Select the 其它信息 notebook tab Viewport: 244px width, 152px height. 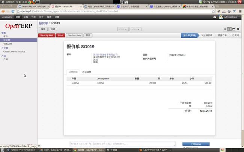[87, 72]
